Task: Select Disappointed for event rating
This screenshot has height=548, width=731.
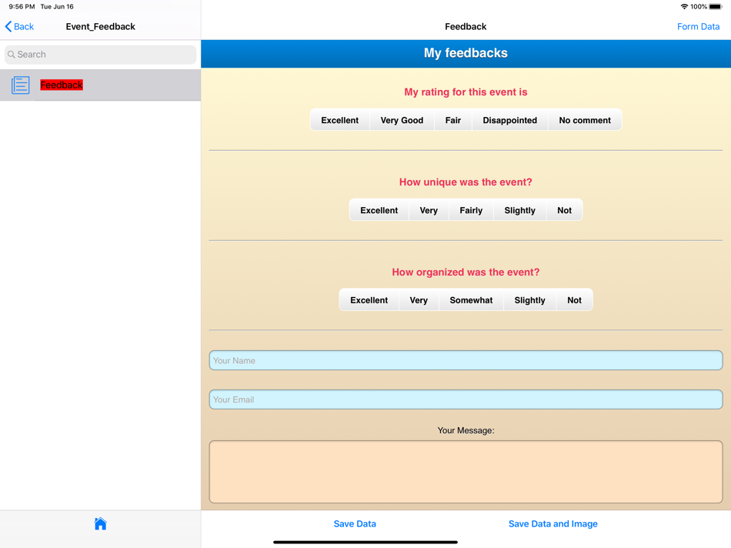Action: 510,120
